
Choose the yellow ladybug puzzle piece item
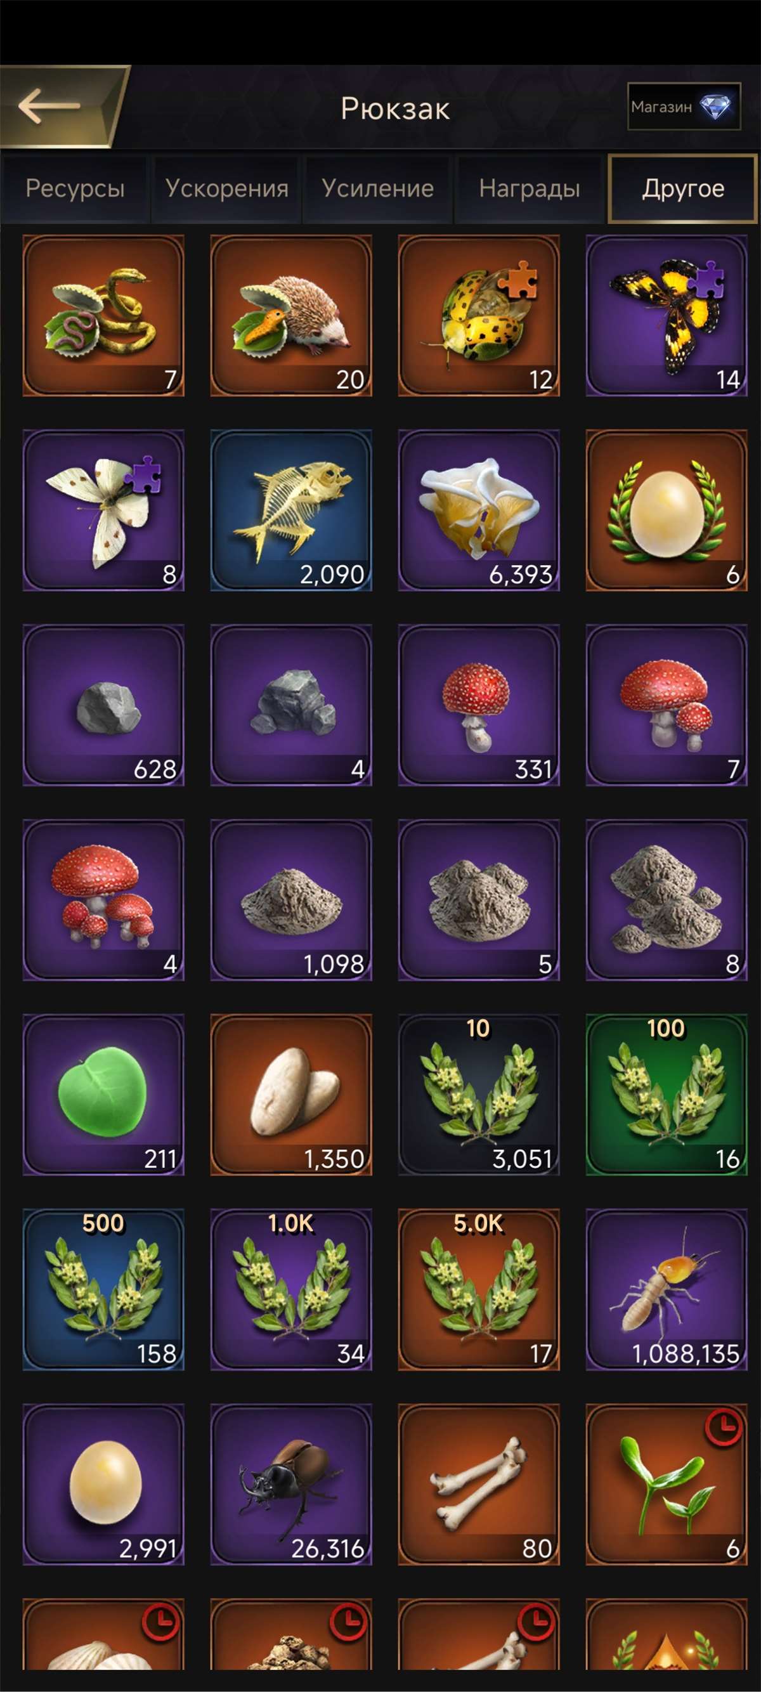pos(479,315)
